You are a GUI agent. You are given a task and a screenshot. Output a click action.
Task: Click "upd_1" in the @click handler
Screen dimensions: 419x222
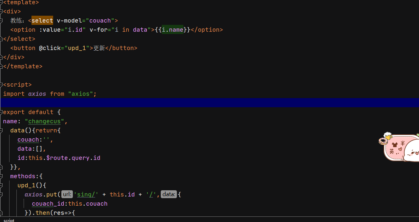tap(76, 48)
